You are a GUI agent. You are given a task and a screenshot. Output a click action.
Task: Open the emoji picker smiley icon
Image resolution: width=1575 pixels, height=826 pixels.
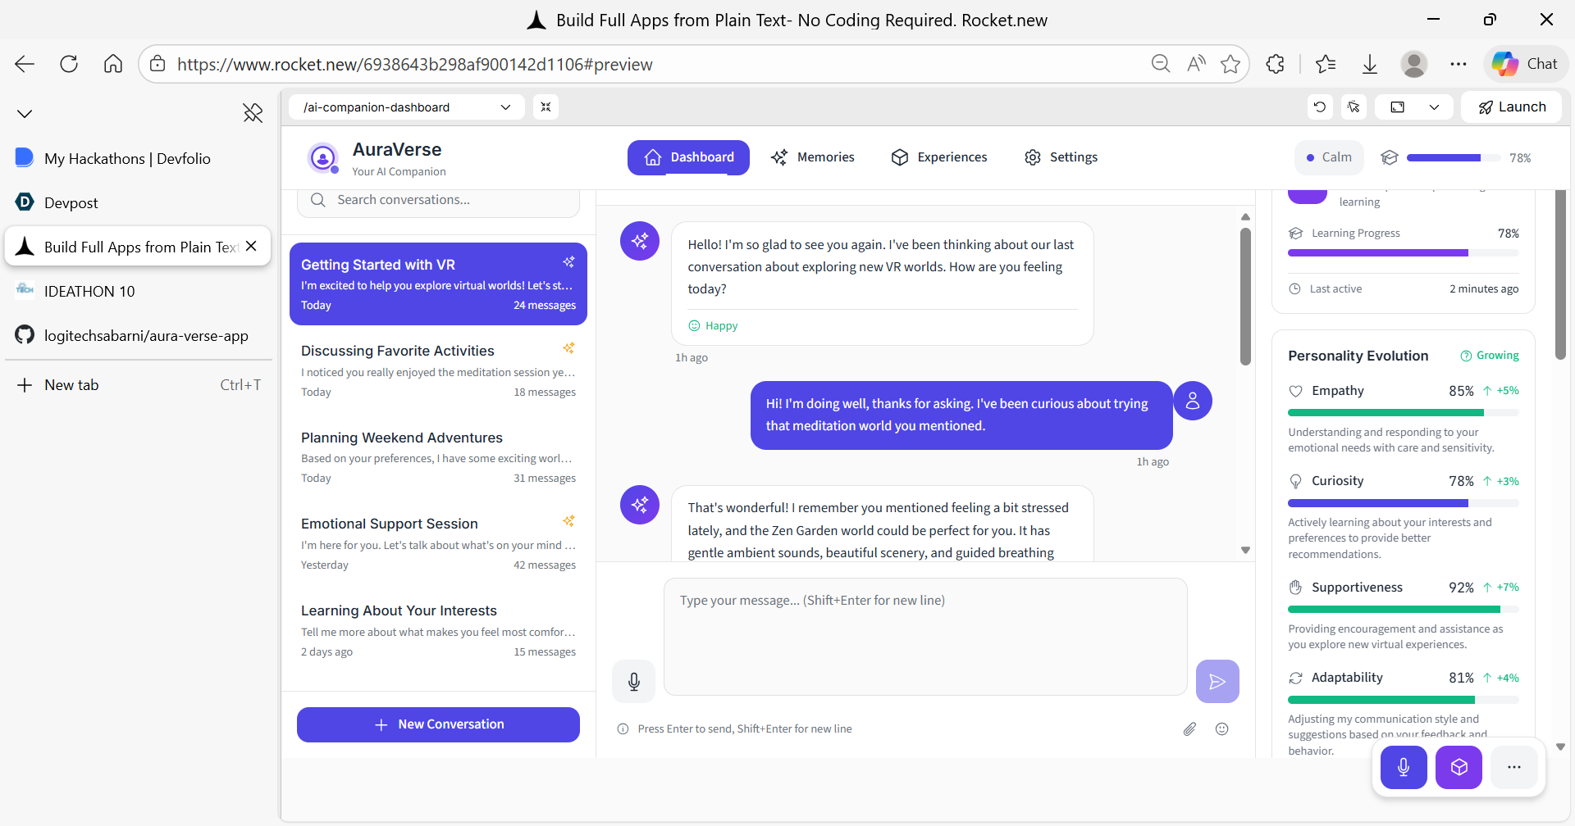pyautogui.click(x=1222, y=728)
